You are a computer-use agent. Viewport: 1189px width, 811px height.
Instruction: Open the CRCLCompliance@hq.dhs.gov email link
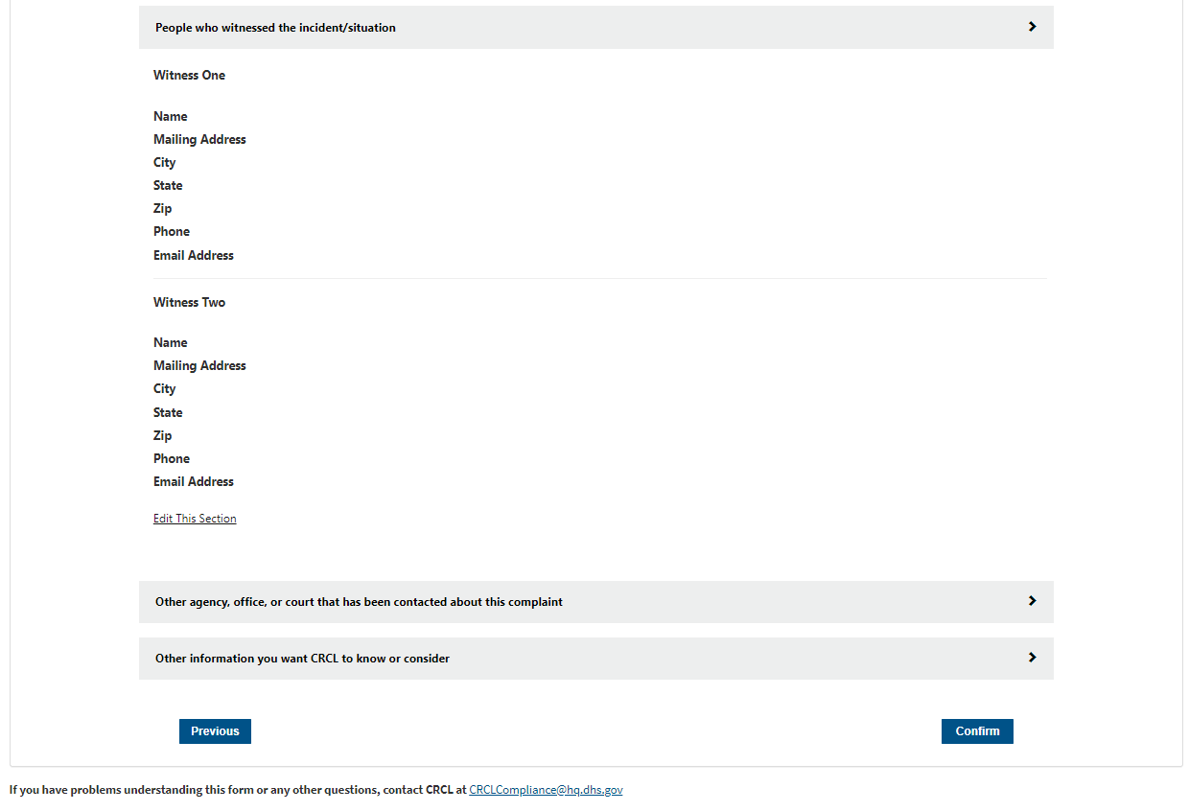pos(546,790)
